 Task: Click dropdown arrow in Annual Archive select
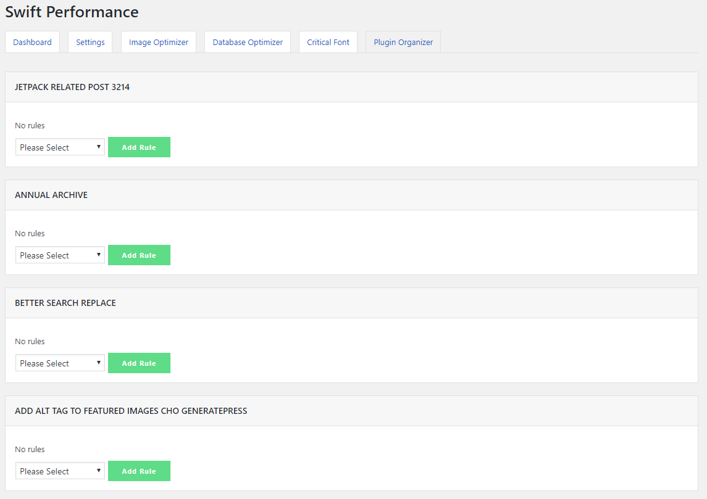pyautogui.click(x=98, y=255)
